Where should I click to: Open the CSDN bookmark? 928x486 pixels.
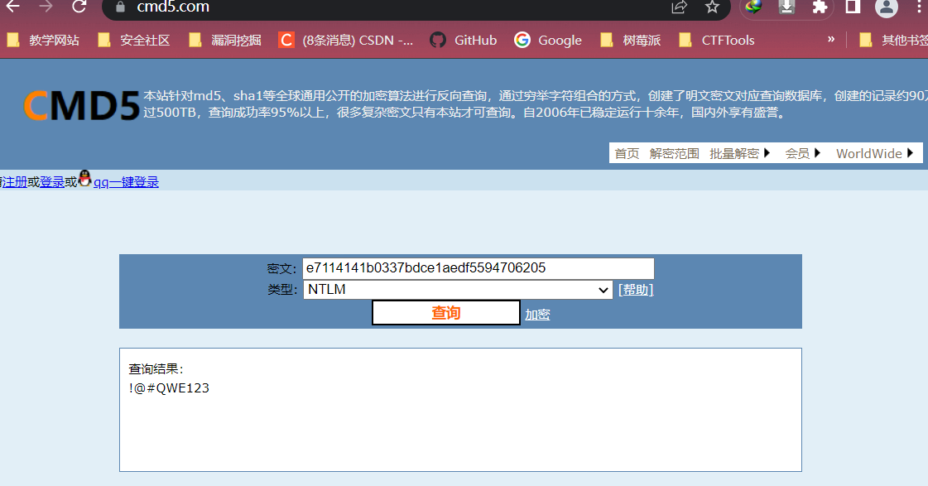(346, 41)
